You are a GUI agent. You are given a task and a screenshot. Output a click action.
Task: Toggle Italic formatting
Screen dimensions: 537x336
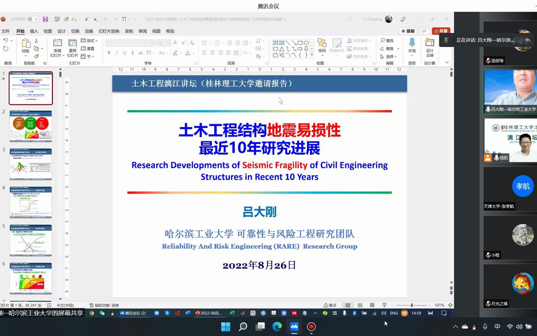coord(117,53)
